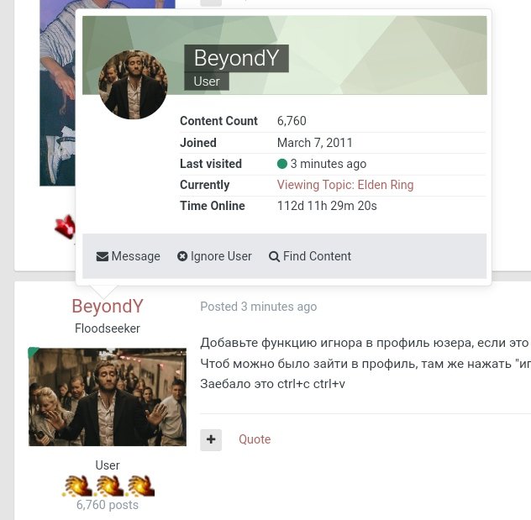Click the BeyondY name in the hover card header
Screen dimensions: 531x520
point(236,58)
